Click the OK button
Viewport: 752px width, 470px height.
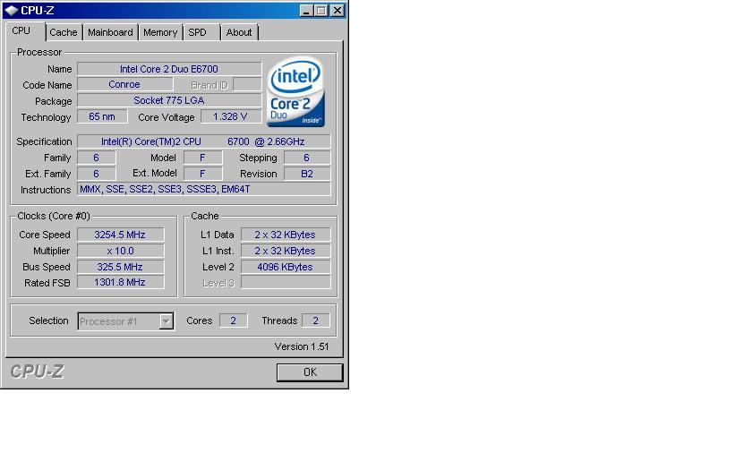pos(310,372)
